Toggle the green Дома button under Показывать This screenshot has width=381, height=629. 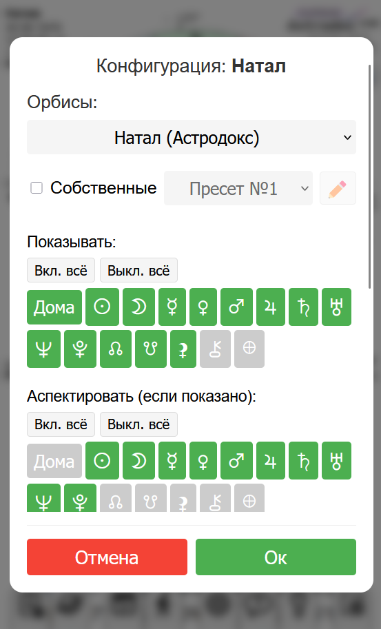click(54, 307)
